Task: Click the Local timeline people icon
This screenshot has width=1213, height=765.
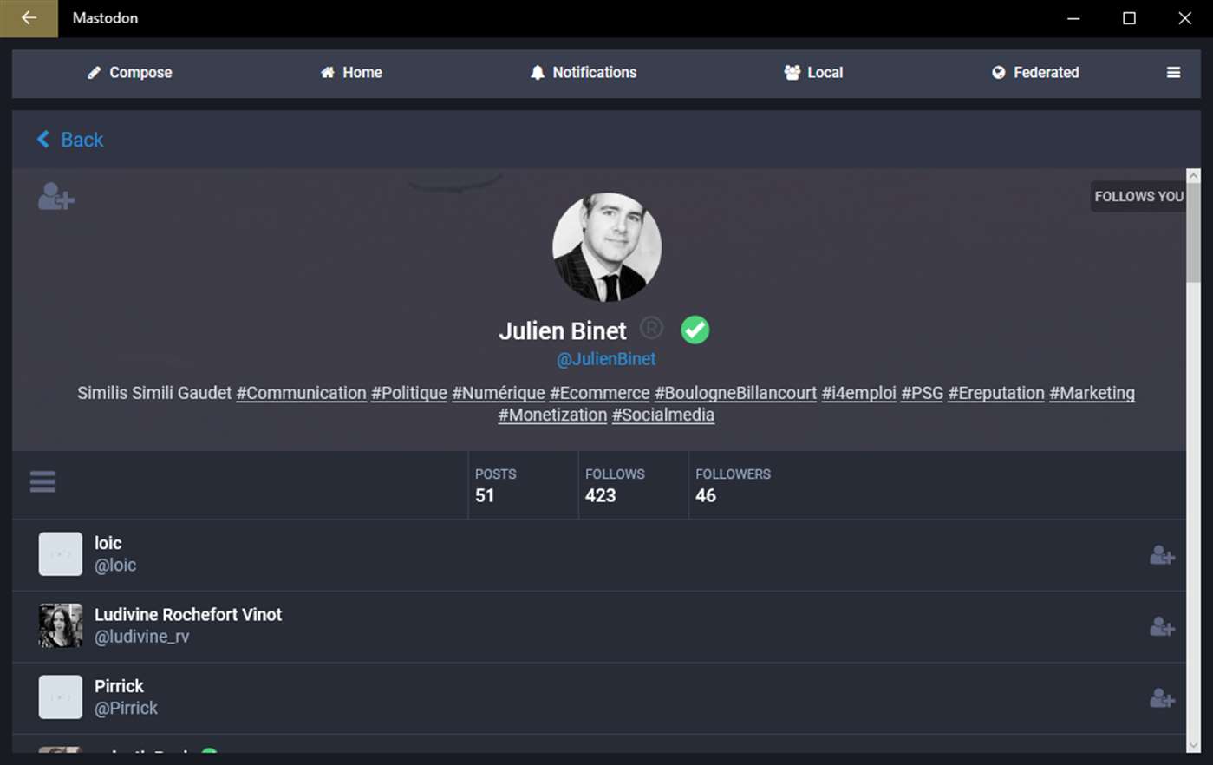Action: pyautogui.click(x=792, y=73)
